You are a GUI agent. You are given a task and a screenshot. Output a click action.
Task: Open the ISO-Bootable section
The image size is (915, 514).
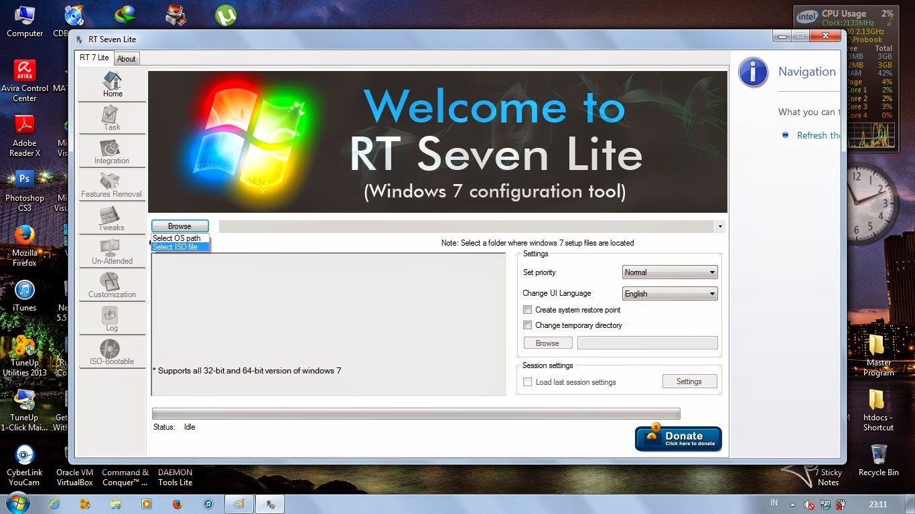coord(112,353)
